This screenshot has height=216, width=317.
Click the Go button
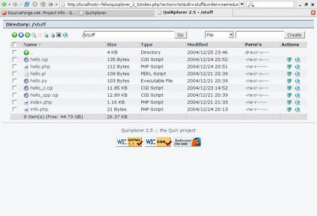(x=180, y=35)
